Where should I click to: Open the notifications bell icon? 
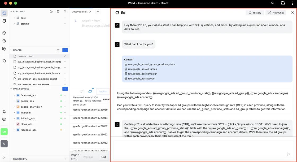pos(4,112)
